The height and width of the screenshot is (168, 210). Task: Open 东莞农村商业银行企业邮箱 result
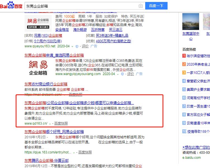[x=46, y=84]
